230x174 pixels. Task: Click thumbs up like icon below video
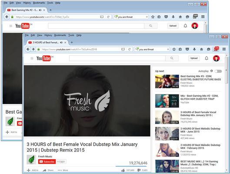coord(123,170)
